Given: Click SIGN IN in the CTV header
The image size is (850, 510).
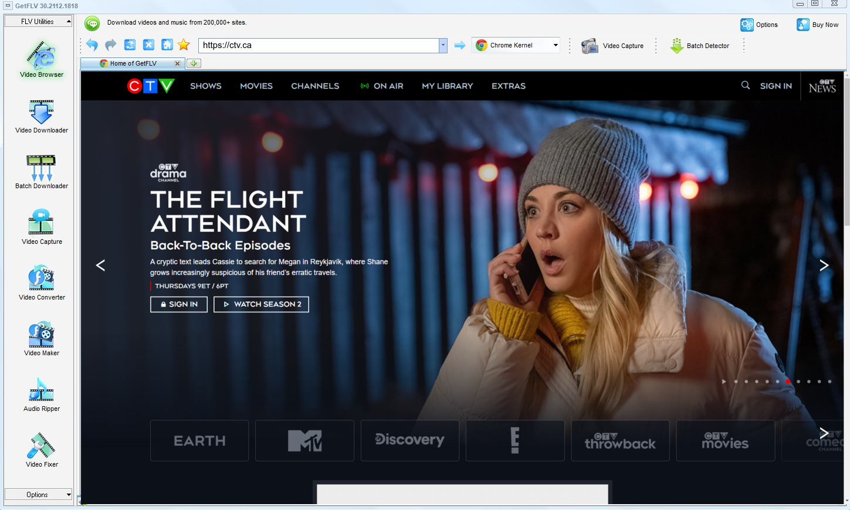Looking at the screenshot, I should pyautogui.click(x=776, y=86).
